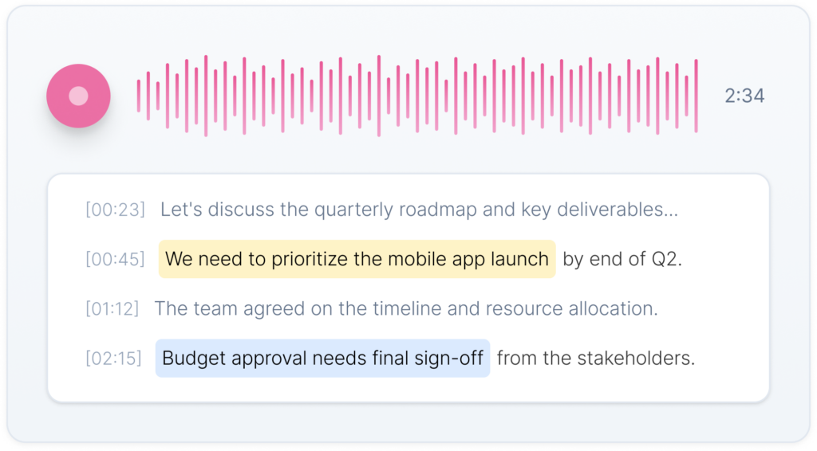Click the pink record button

78,96
